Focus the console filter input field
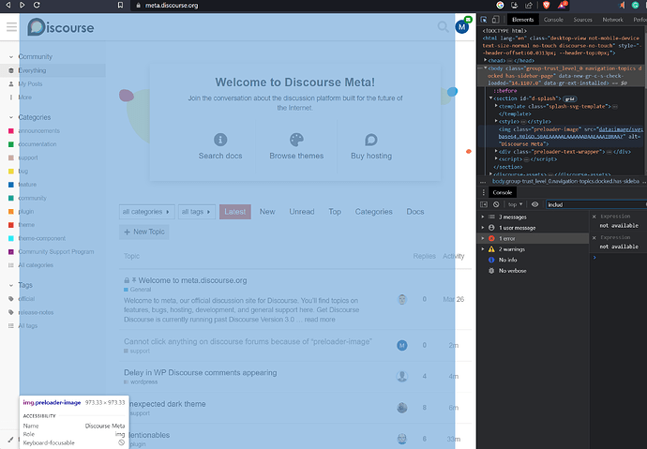Image resolution: width=647 pixels, height=449 pixels. [x=595, y=204]
